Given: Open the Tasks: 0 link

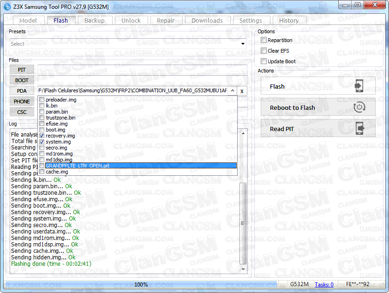Looking at the screenshot, I should click(324, 285).
